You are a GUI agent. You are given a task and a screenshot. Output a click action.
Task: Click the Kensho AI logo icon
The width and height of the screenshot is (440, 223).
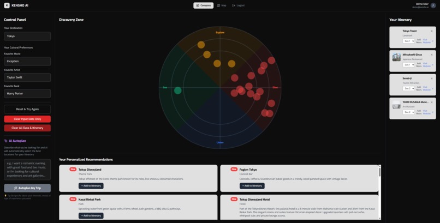click(x=7, y=5)
